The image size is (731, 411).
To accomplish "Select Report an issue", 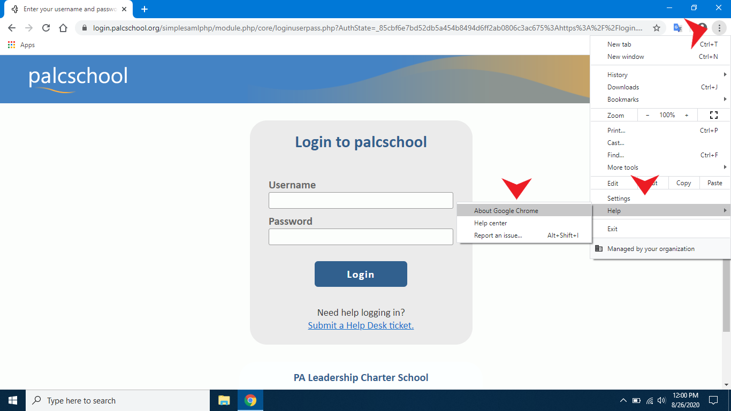I will [x=524, y=235].
